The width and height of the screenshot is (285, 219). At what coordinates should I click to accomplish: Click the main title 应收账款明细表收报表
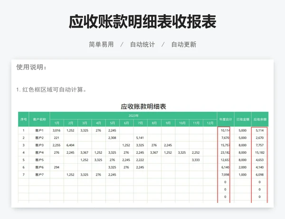pyautogui.click(x=142, y=22)
